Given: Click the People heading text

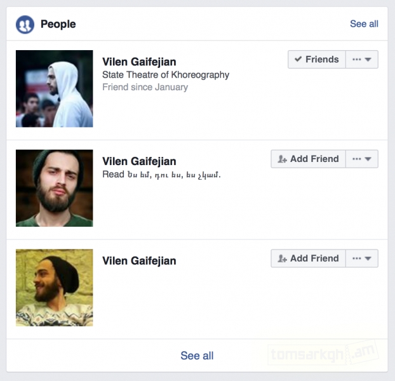Looking at the screenshot, I should point(58,24).
